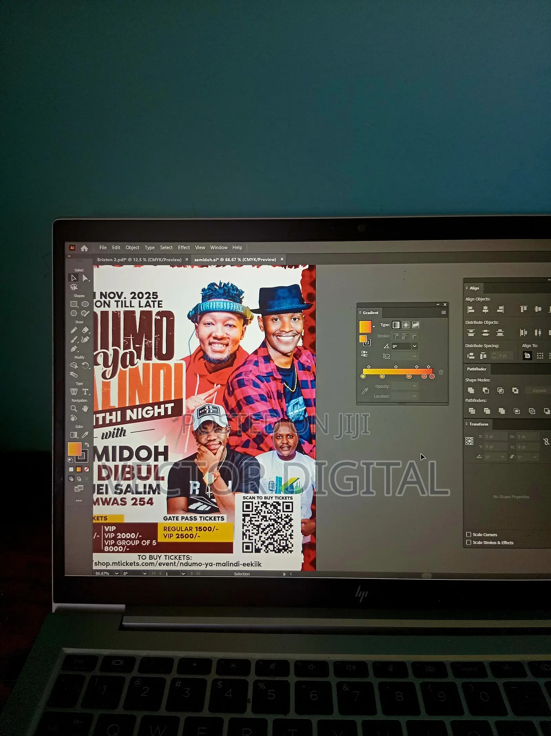Click Vertical Distribute Center icon
The height and width of the screenshot is (736, 551).
(x=485, y=333)
